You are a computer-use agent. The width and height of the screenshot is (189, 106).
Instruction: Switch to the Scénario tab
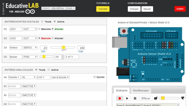click(x=122, y=90)
